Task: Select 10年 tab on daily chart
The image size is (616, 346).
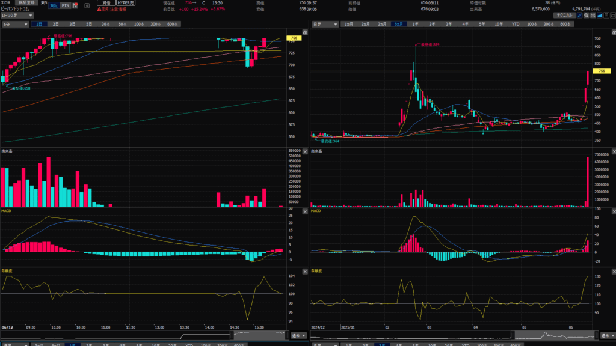Action: click(499, 24)
